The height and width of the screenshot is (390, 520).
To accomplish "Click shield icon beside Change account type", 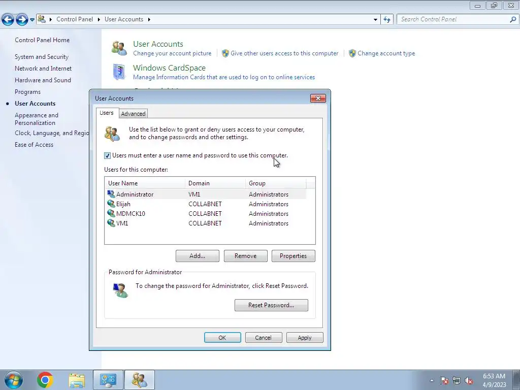I will tap(352, 53).
